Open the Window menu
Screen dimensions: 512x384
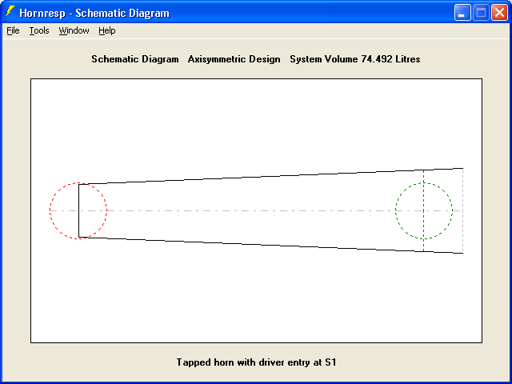point(74,30)
